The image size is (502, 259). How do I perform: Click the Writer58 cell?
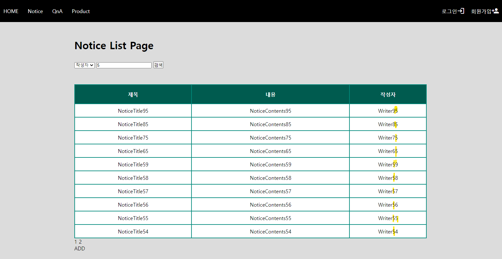[x=388, y=178]
